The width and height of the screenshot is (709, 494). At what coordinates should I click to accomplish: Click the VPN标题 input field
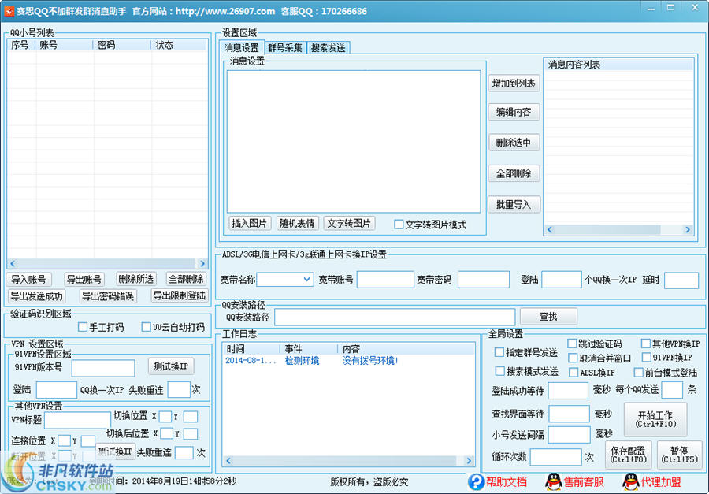coord(77,420)
